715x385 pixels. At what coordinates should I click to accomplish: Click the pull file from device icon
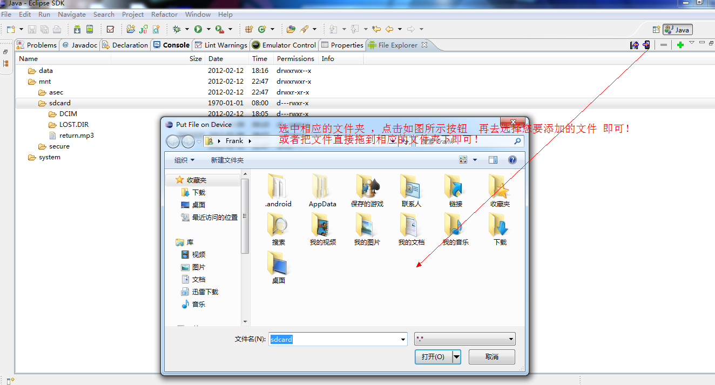point(635,45)
